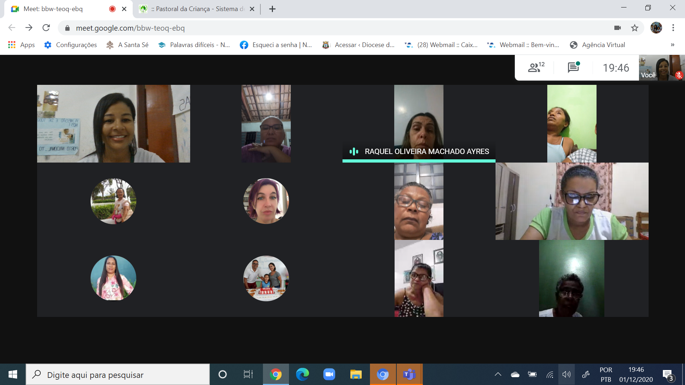The image size is (685, 385).
Task: Open Microsoft Edge from taskbar
Action: click(302, 374)
